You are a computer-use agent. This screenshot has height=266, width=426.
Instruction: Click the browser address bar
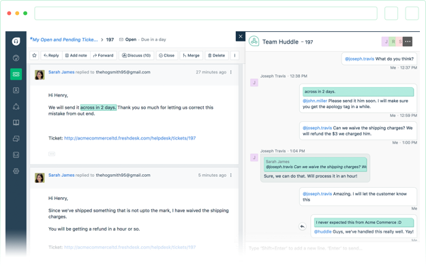206,14
